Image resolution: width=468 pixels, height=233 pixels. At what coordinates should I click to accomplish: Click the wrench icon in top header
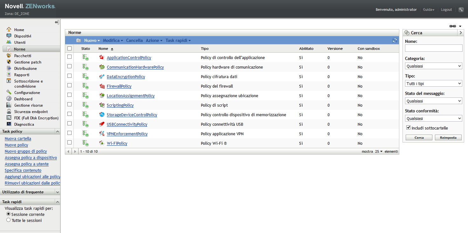(x=461, y=10)
